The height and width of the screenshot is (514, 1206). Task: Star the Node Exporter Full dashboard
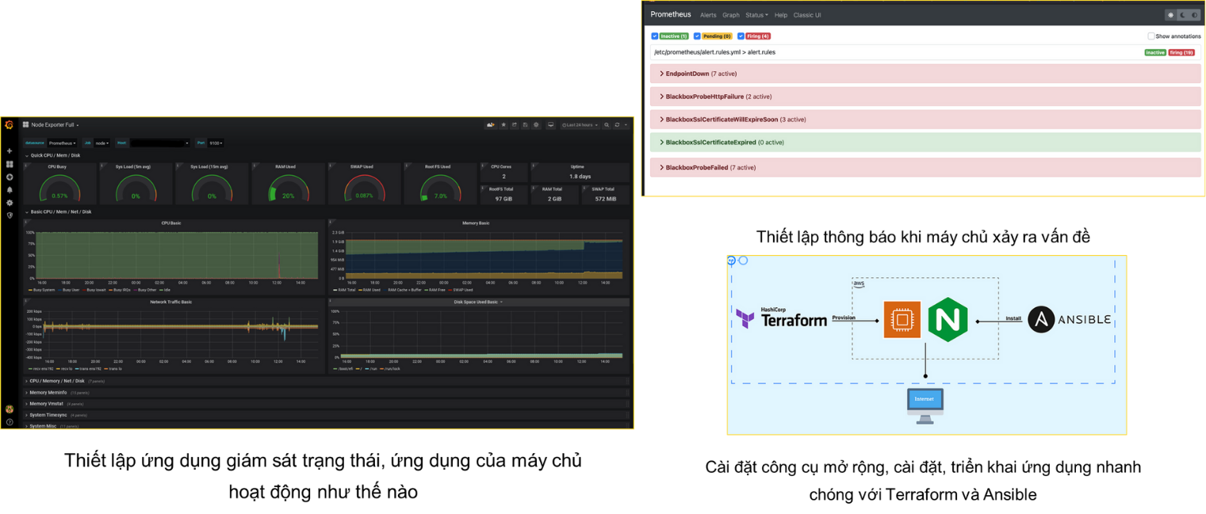pos(503,125)
